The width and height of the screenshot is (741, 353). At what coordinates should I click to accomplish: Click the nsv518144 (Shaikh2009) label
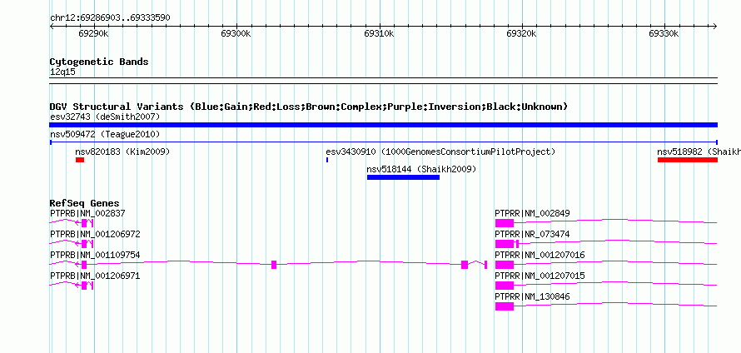tap(421, 169)
